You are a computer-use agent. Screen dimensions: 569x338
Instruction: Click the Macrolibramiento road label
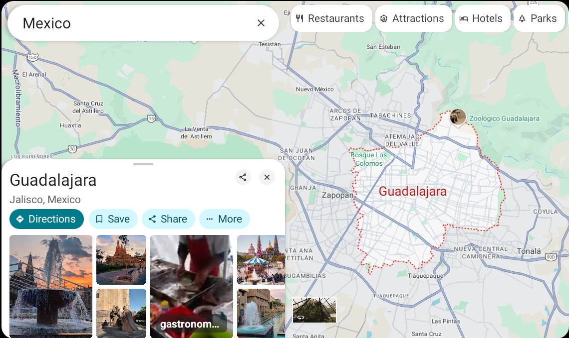(17, 98)
